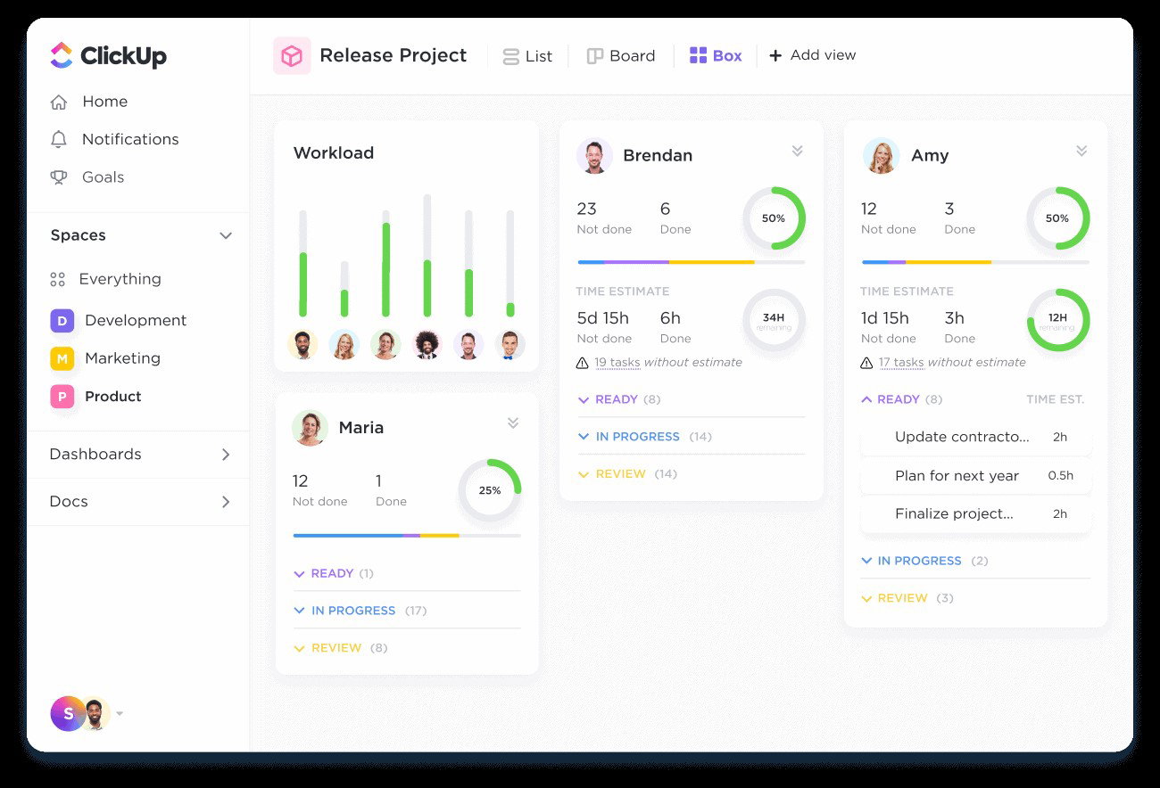Open the Development space icon

coord(62,320)
